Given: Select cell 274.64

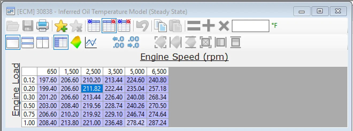Looking at the screenshot, I should tap(158, 114).
